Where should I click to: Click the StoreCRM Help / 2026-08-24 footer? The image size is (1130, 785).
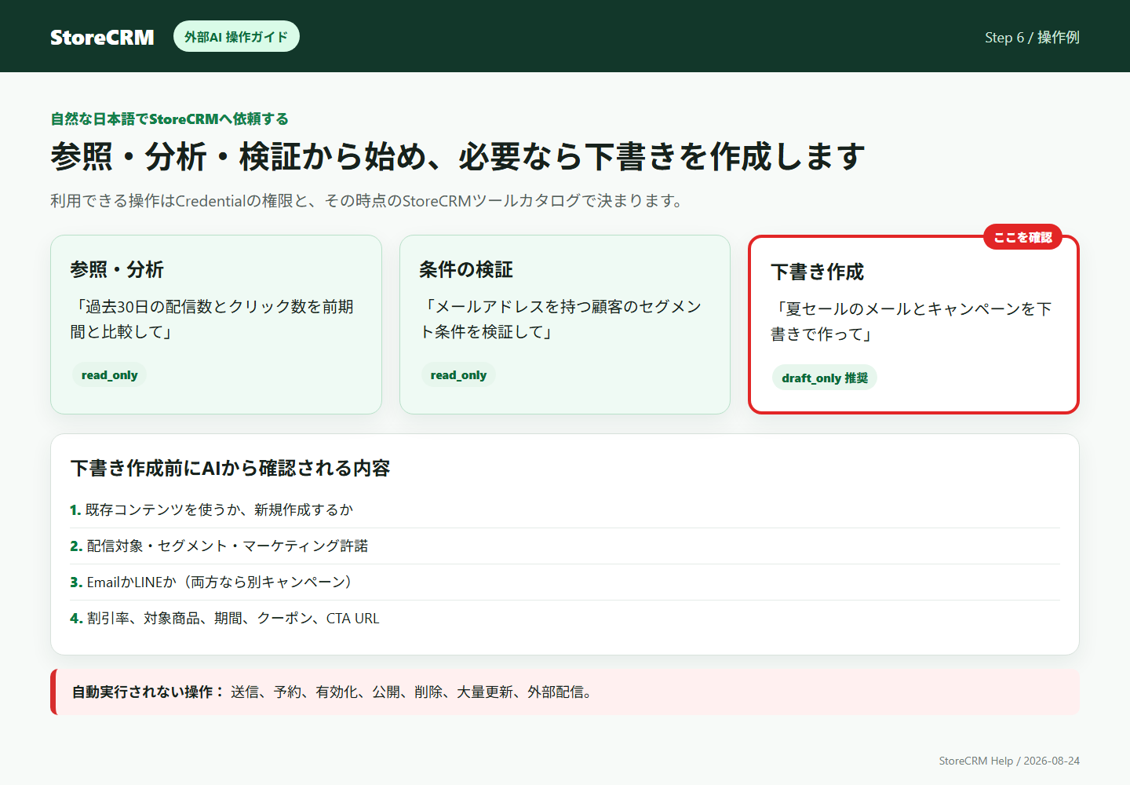tap(1009, 761)
